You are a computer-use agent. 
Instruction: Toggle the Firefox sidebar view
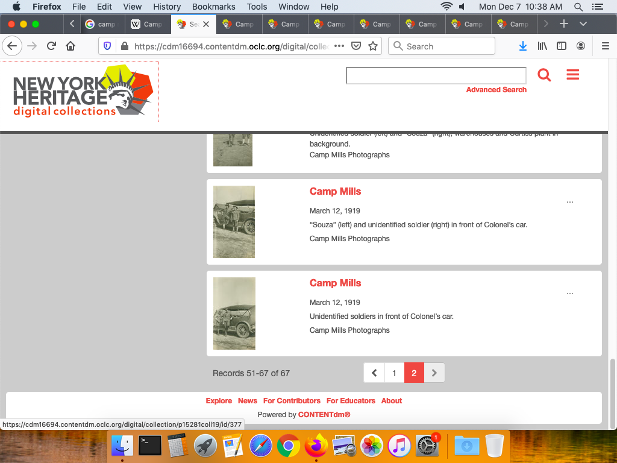point(562,46)
